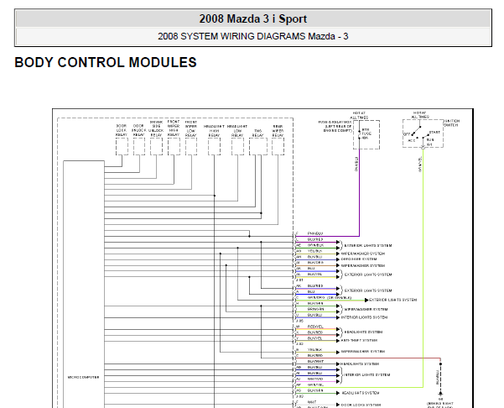Click the 'INTERIOR LIGHTS SYSTEM' label beside pin U
Viewport: 504px width, 408px height.
click(x=364, y=317)
